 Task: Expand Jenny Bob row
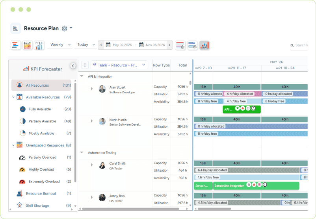pos(92,197)
